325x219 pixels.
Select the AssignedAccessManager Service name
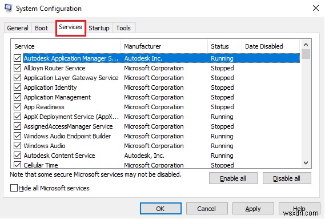pyautogui.click(x=68, y=126)
